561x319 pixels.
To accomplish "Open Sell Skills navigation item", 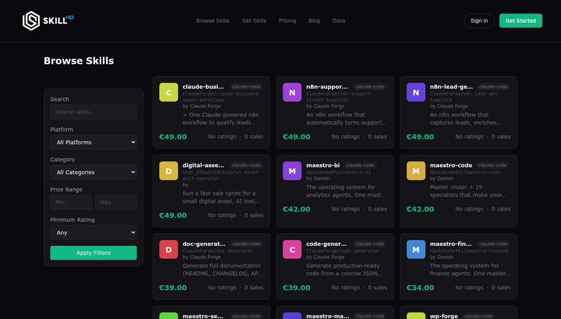I will (x=254, y=21).
